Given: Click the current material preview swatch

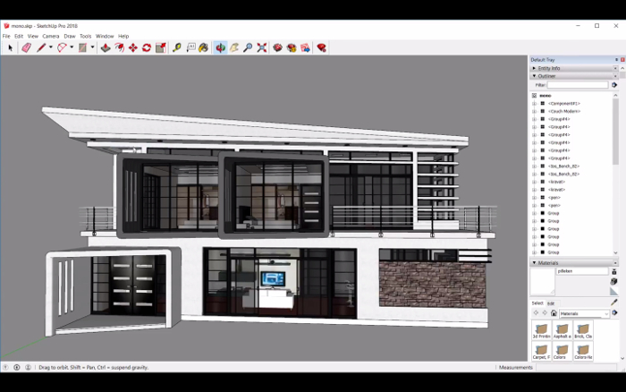Looking at the screenshot, I should point(542,282).
